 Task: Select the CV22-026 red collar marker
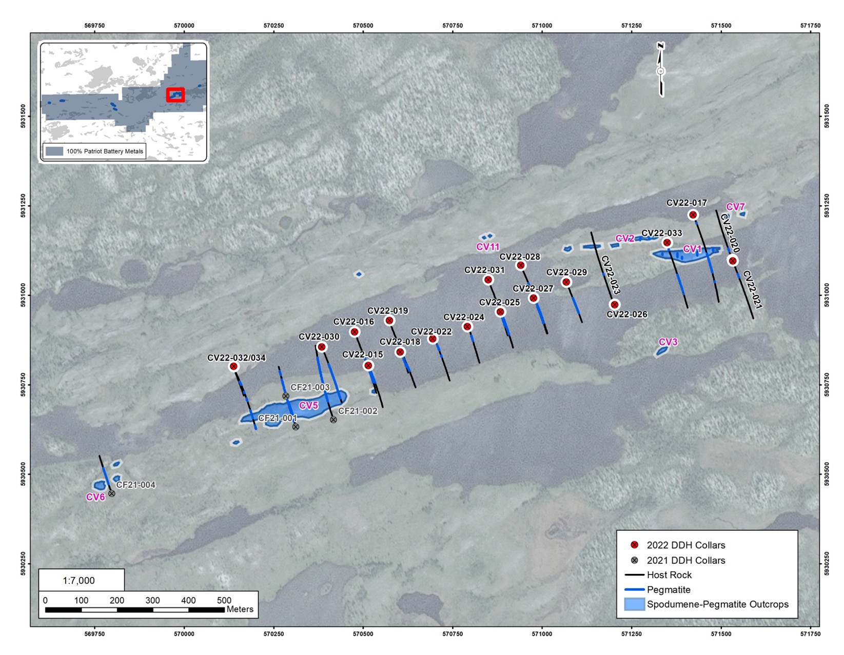coord(615,305)
